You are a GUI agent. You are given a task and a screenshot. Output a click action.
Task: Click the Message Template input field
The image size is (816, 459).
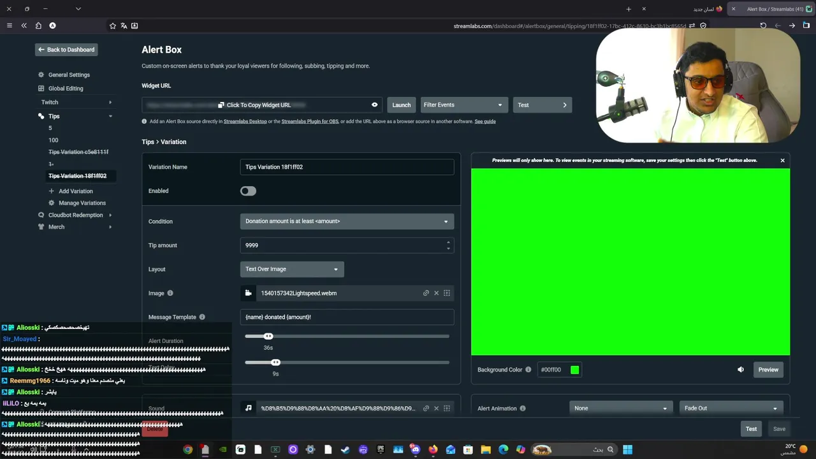pos(347,317)
